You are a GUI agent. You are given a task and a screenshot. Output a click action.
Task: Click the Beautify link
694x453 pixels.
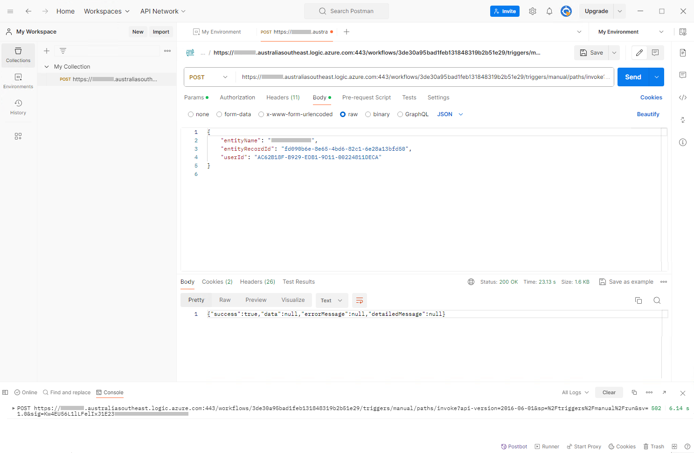(x=648, y=114)
